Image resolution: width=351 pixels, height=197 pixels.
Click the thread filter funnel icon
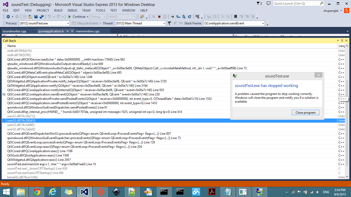click(x=170, y=23)
